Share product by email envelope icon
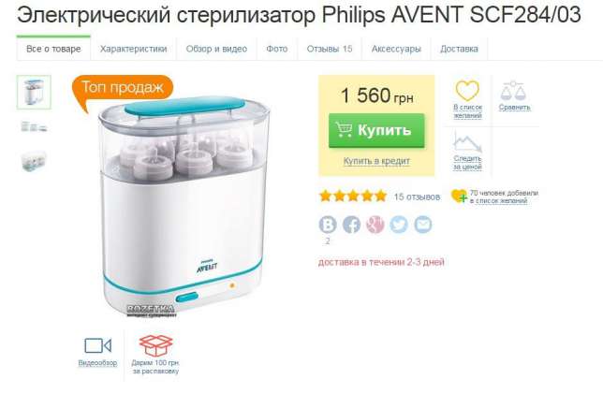The height and width of the screenshot is (394, 603). pyautogui.click(x=422, y=225)
